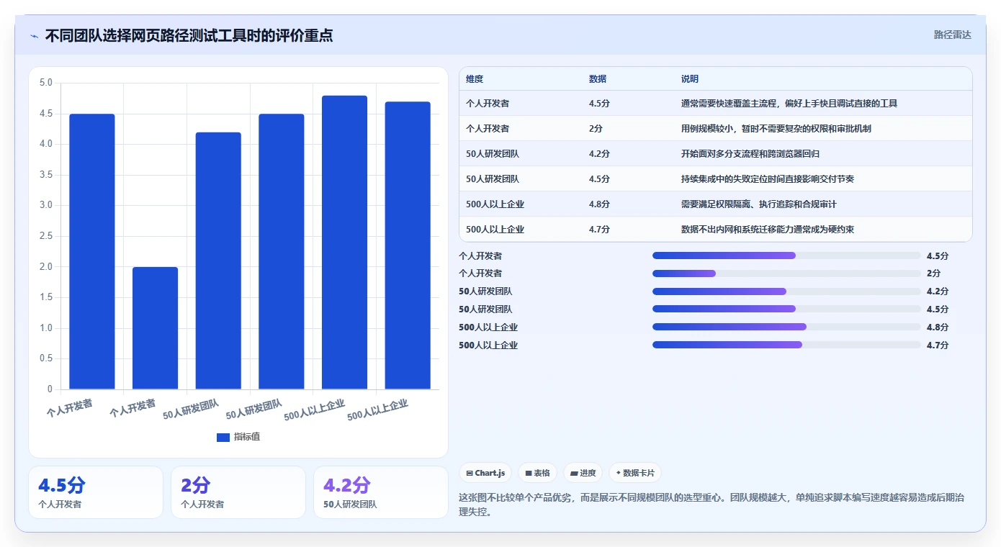
Task: Select the table row 开始面对多分支流程和跨浏览器回归
Action: [x=716, y=154]
